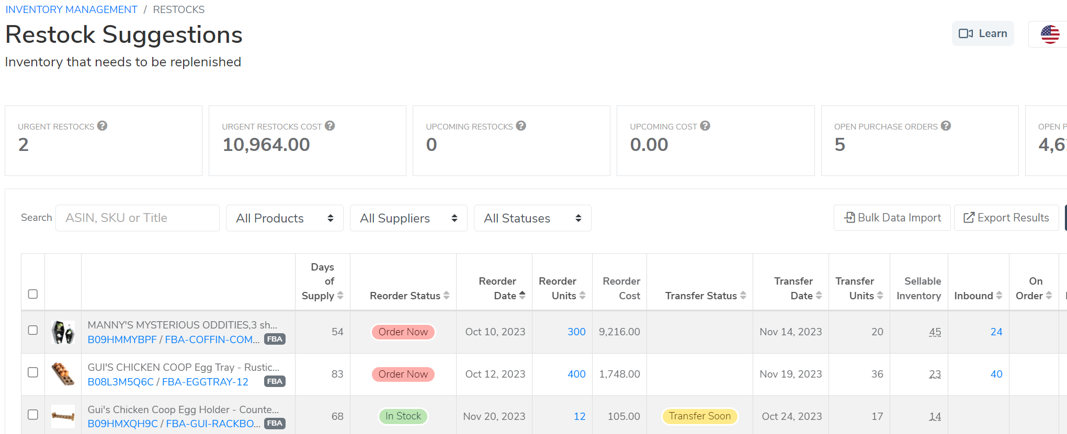Select the US flag marketplace icon
The width and height of the screenshot is (1067, 434).
(x=1050, y=34)
